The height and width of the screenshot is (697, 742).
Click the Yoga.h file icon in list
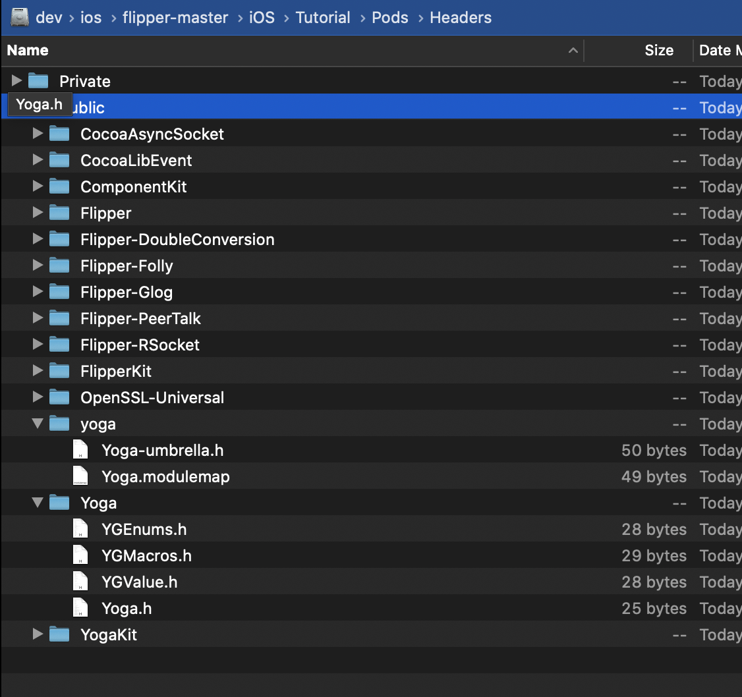tap(80, 607)
